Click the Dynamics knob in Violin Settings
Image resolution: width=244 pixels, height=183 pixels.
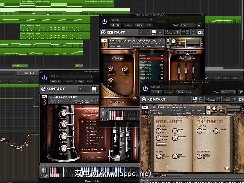[x=111, y=69]
